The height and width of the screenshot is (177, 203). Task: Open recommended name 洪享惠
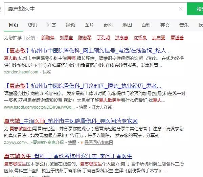click(x=122, y=38)
